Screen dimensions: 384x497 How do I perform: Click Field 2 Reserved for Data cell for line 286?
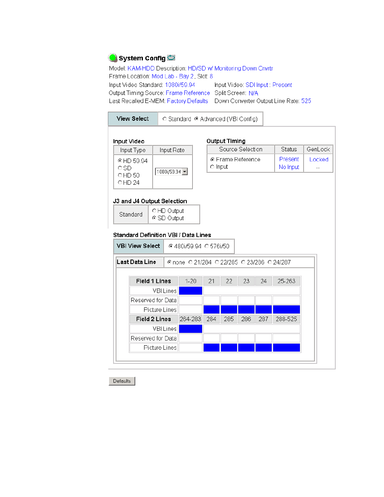[246, 338]
